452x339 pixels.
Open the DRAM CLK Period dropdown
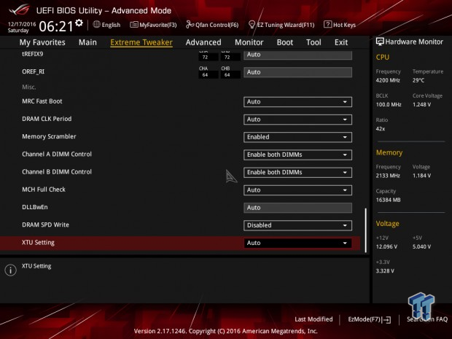point(297,120)
